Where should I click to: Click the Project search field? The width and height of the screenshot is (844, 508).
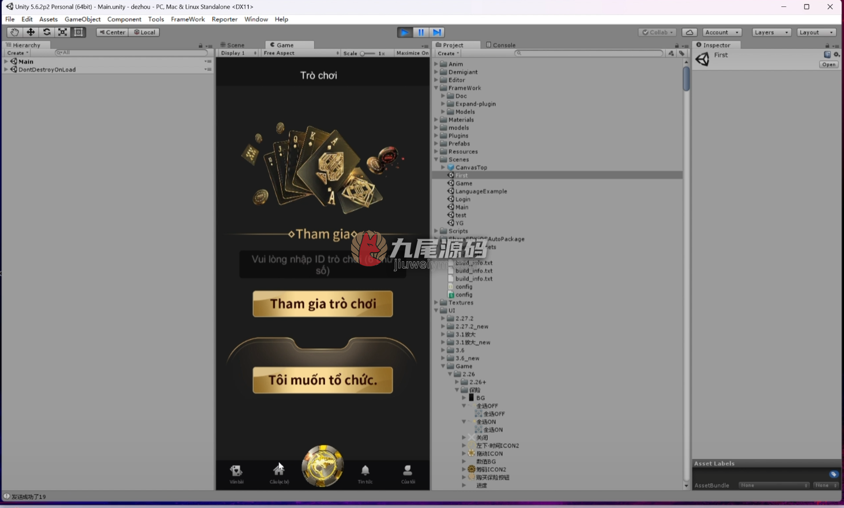pos(589,53)
